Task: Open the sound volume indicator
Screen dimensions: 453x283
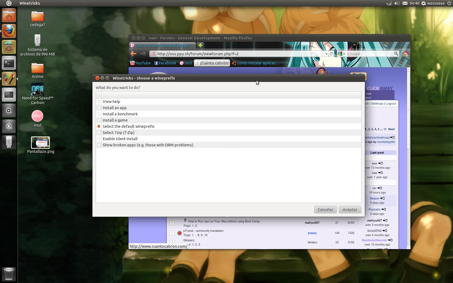Action: pyautogui.click(x=397, y=3)
